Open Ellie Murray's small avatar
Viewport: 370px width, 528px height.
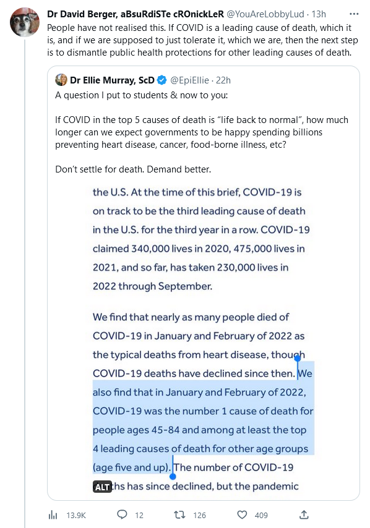click(x=61, y=80)
